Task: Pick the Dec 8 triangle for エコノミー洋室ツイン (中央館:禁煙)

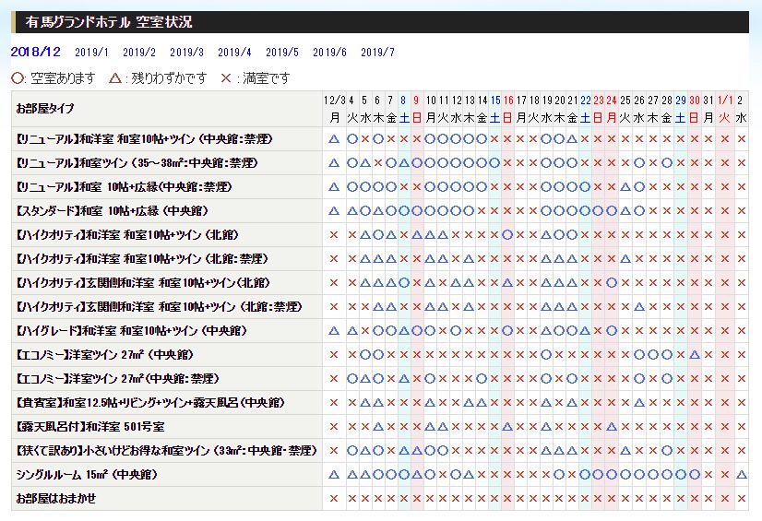Action: tap(404, 378)
